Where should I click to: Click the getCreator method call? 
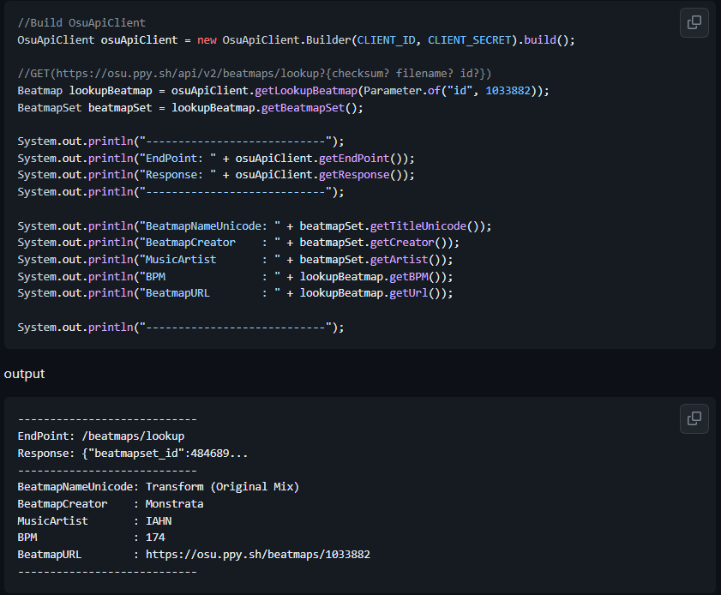pyautogui.click(x=403, y=243)
